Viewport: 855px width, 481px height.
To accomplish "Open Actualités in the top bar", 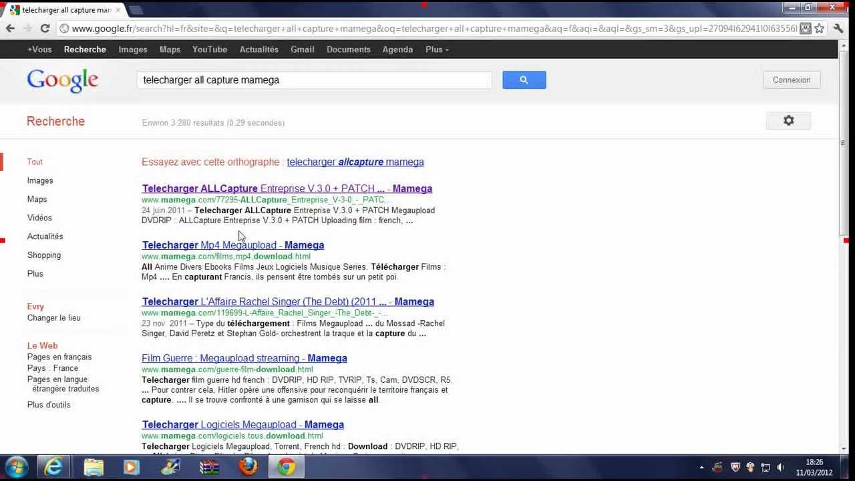I will point(259,49).
